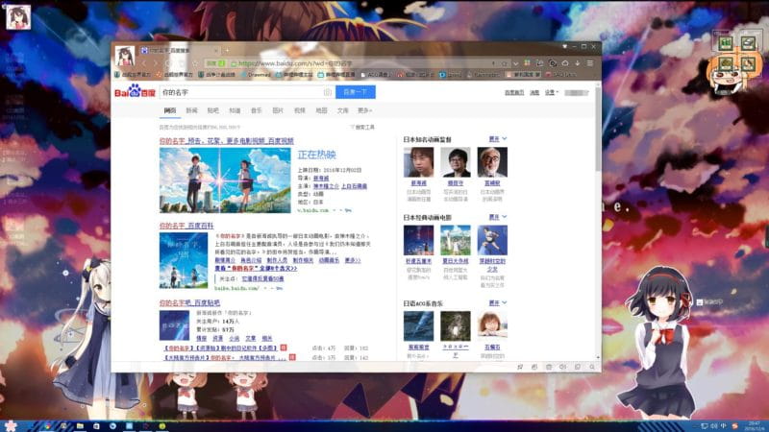Click director link 新海诚 in sidebar
This screenshot has width=769, height=432.
pos(418,183)
